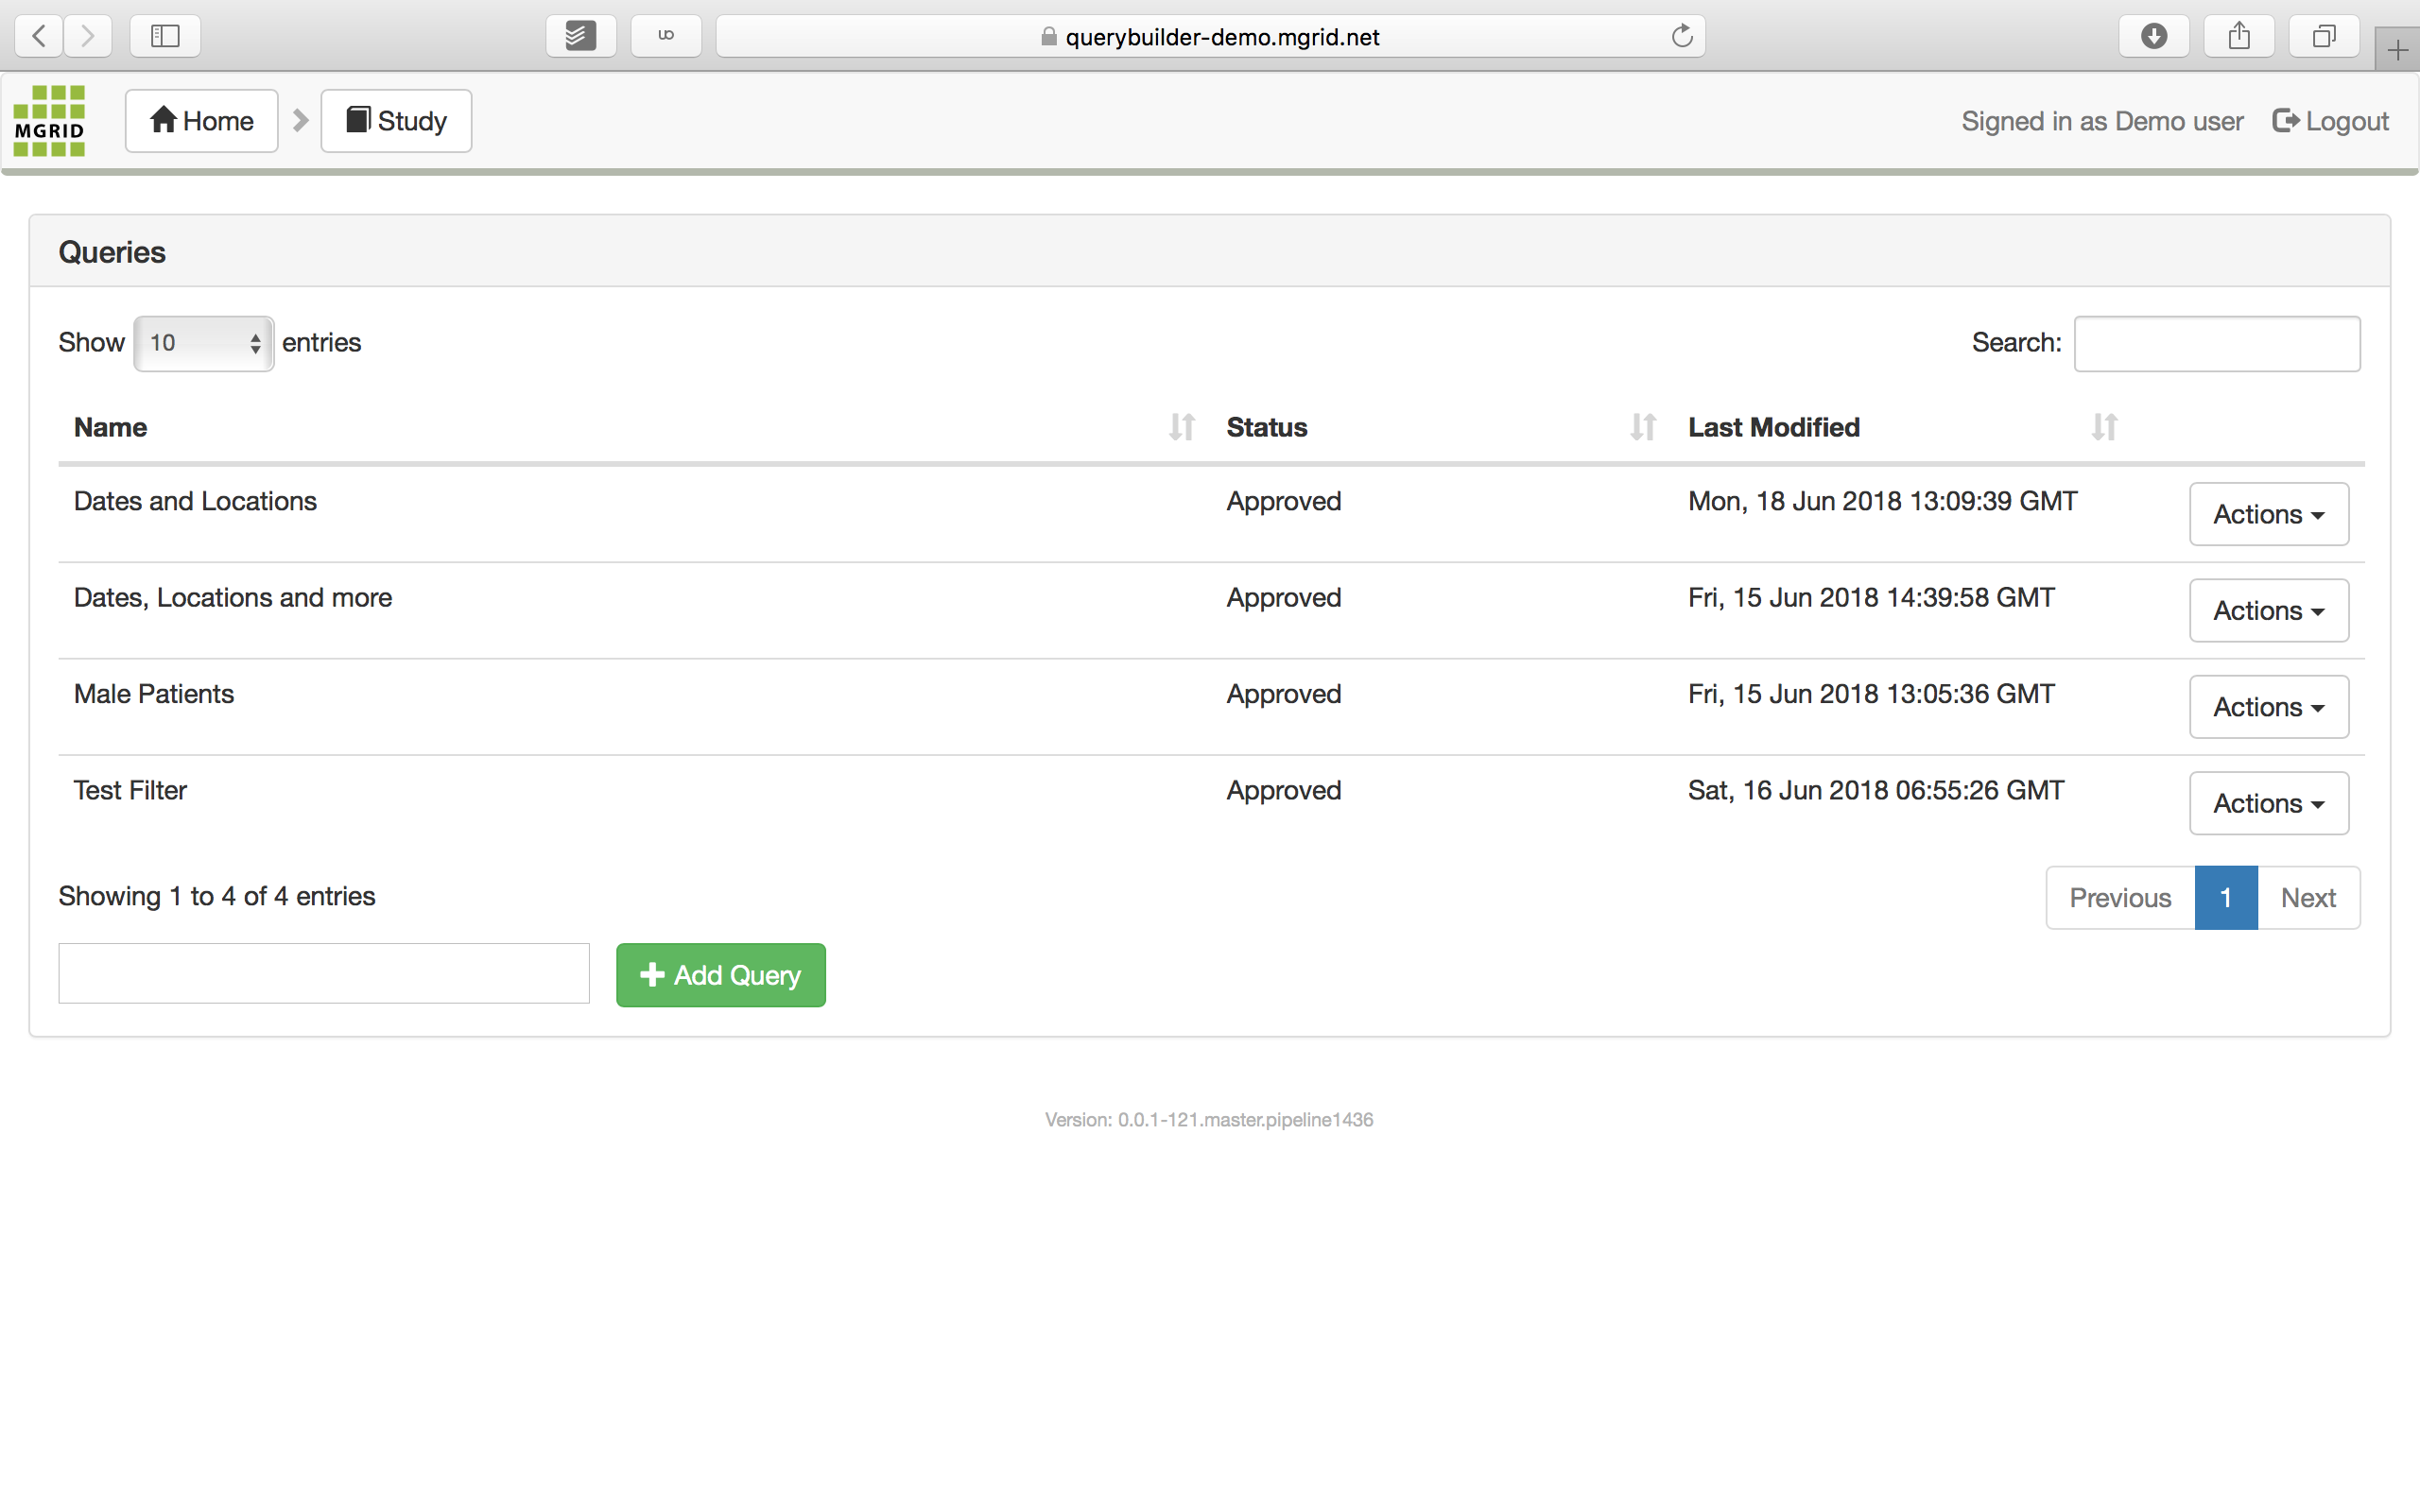Click 'Fri, 15 Jun 2018 14:39:58 GMT' cell
This screenshot has width=2420, height=1512.
click(x=1871, y=598)
